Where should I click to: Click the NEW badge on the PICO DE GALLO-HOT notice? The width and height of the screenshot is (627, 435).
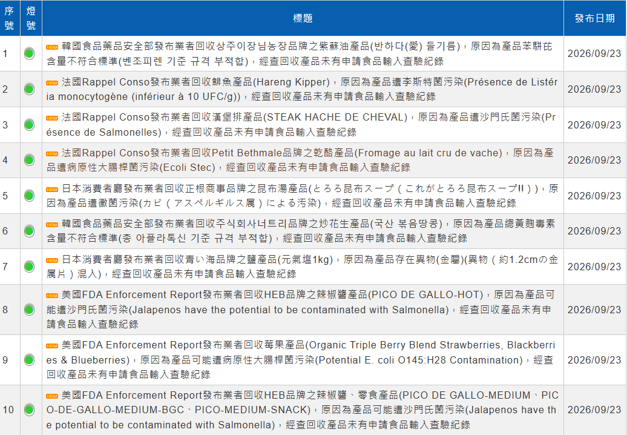click(52, 295)
